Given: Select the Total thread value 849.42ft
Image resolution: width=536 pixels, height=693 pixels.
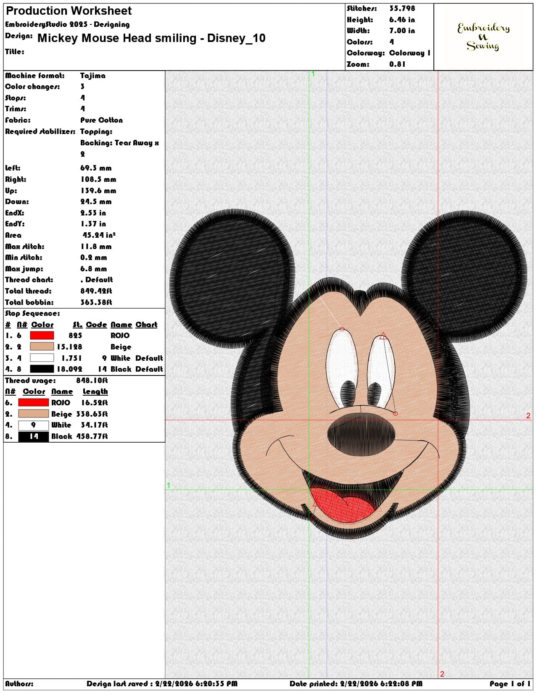Looking at the screenshot, I should coord(96,291).
